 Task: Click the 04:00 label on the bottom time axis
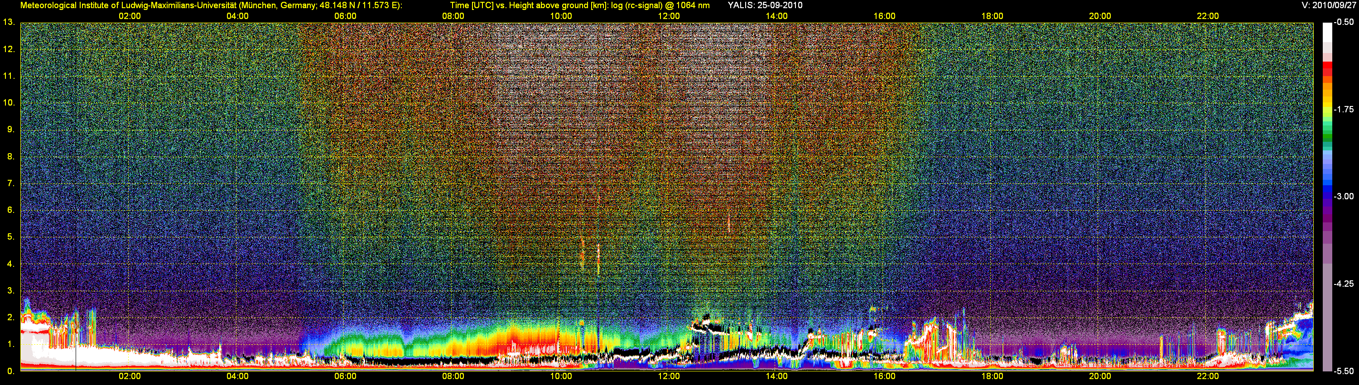[237, 376]
